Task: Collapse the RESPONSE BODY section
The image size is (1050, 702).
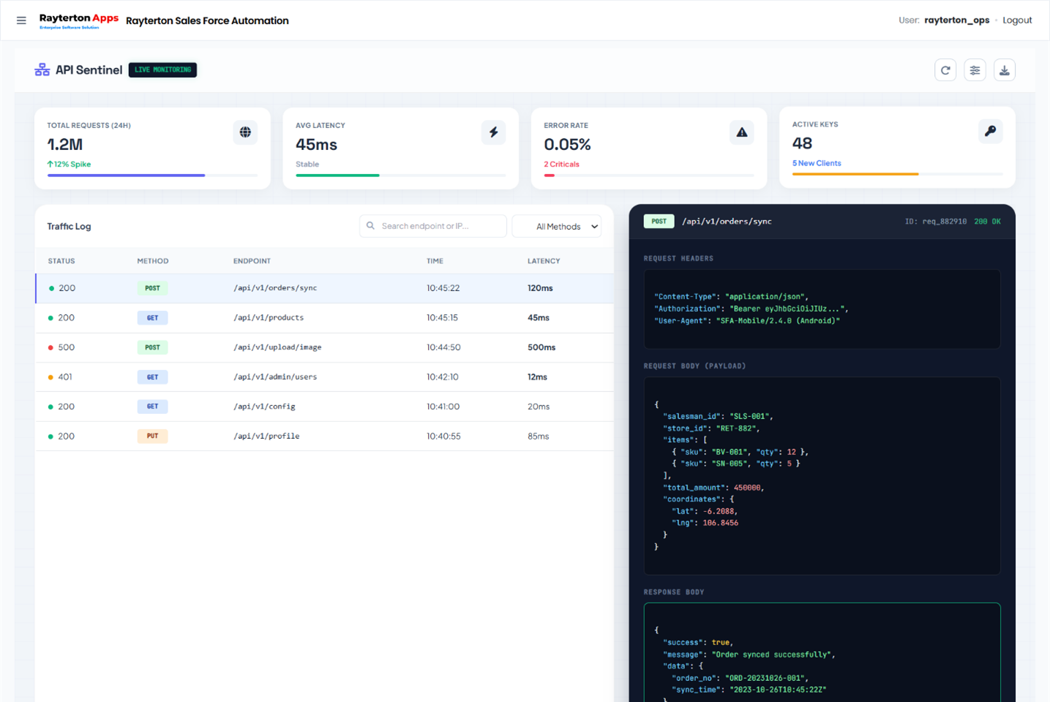Action: (x=673, y=592)
